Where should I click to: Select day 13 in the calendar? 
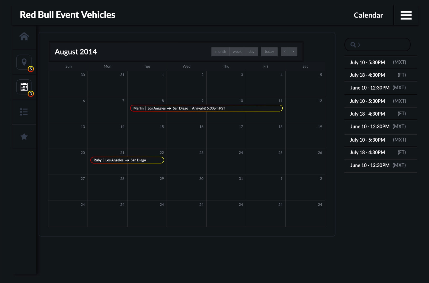click(68, 136)
